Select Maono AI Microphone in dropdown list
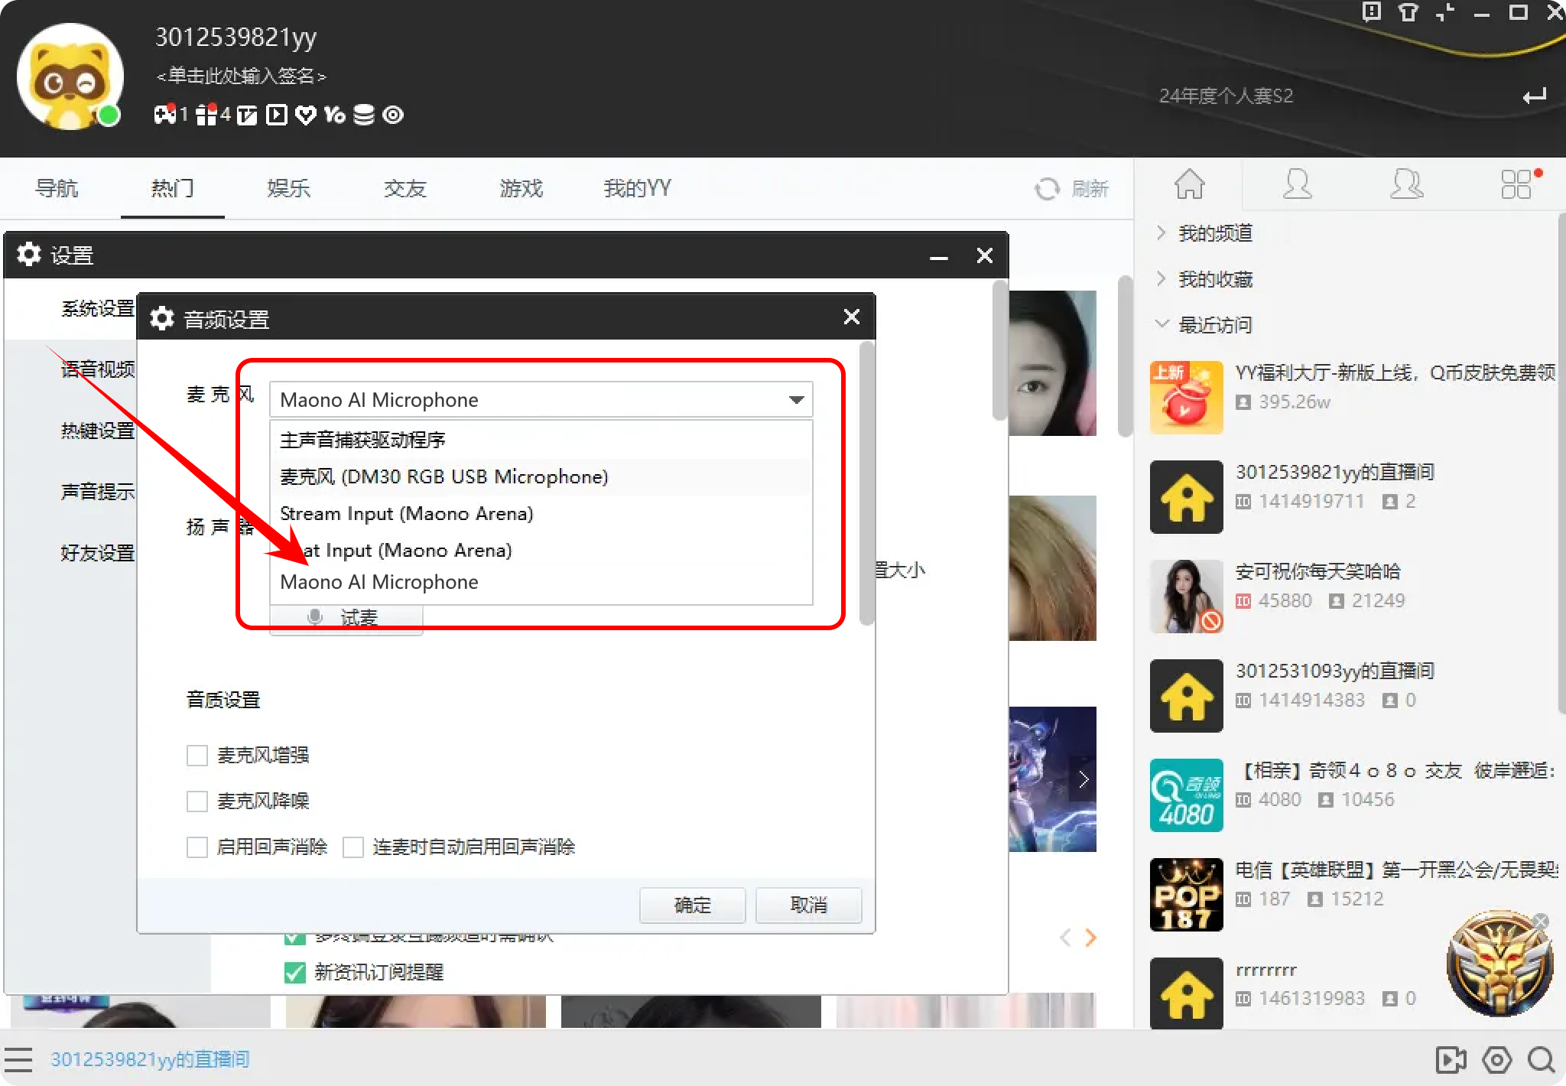 click(x=541, y=583)
